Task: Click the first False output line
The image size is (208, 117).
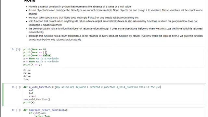Action: [x=27, y=70]
